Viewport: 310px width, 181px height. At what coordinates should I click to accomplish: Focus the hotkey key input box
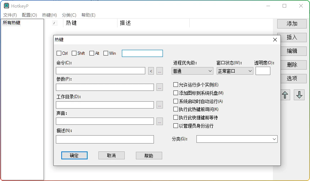pyautogui.click(x=142, y=53)
